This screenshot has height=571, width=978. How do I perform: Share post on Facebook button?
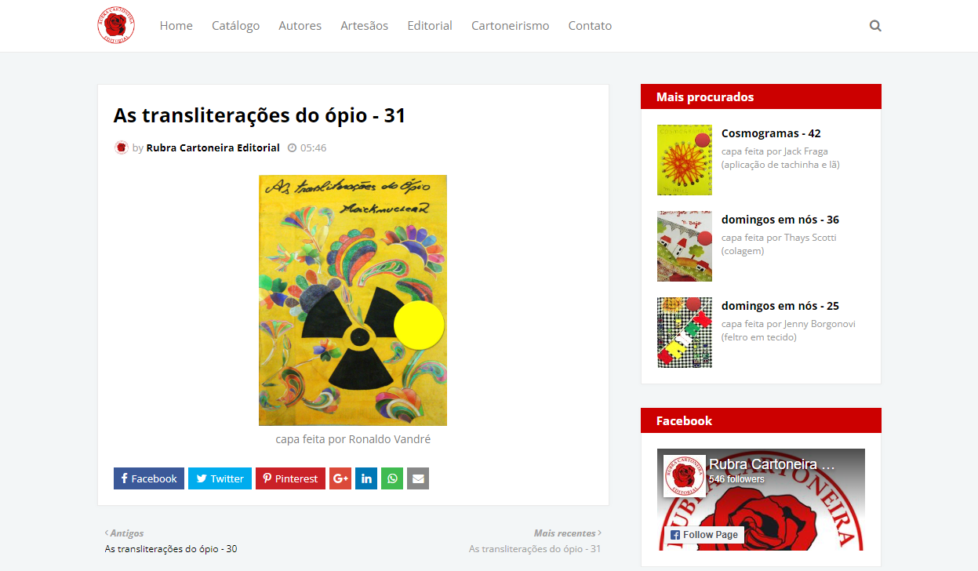point(149,478)
